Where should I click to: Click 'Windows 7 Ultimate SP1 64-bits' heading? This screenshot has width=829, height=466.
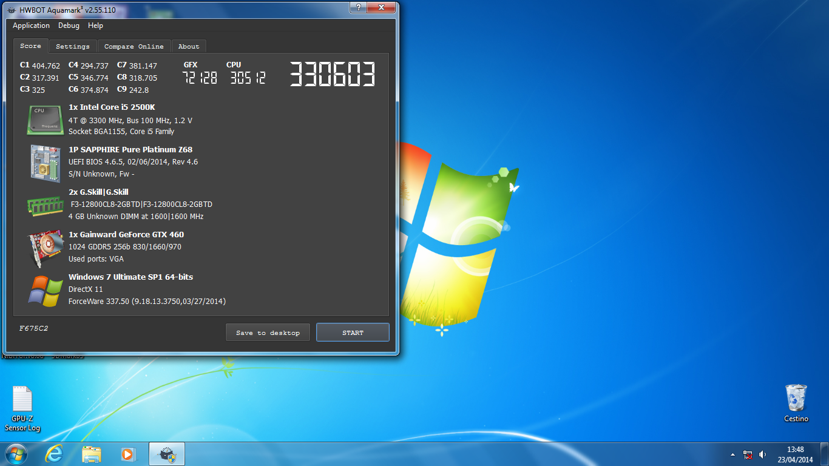coord(130,277)
